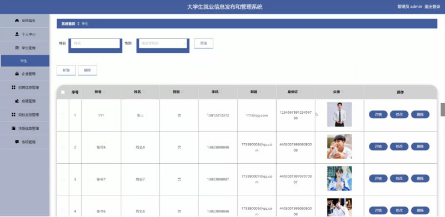Image resolution: width=445 pixels, height=217 pixels.
Task: Click phone number 13823888888 cell
Action: pyautogui.click(x=218, y=148)
